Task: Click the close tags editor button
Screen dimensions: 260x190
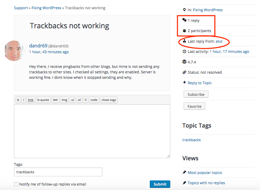Action: 109,100
